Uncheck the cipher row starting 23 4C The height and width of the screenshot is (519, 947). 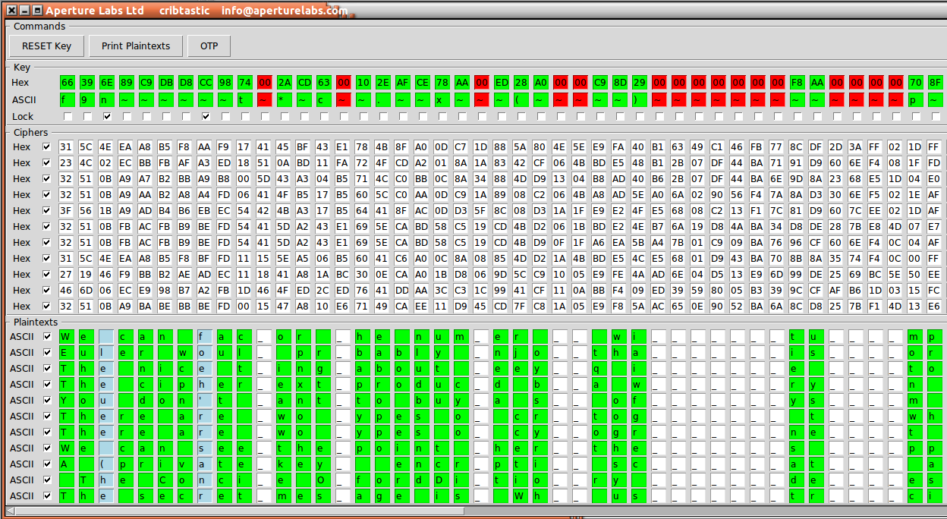point(47,162)
